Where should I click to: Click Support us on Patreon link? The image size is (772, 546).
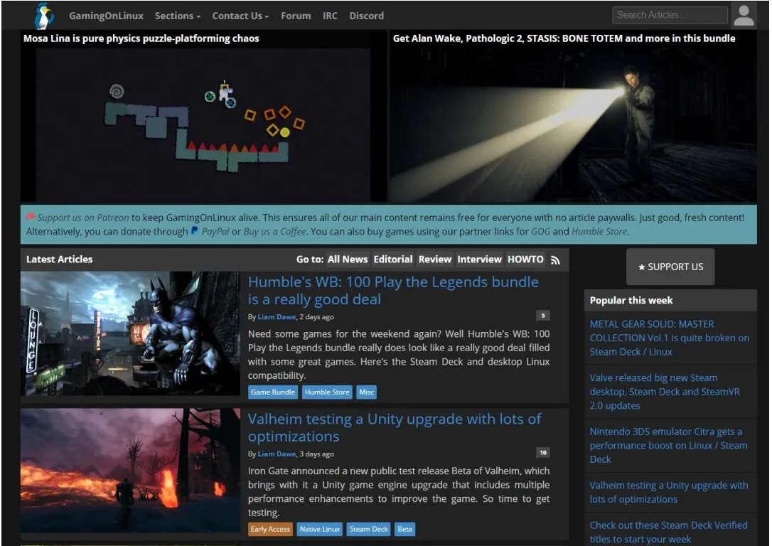click(82, 217)
